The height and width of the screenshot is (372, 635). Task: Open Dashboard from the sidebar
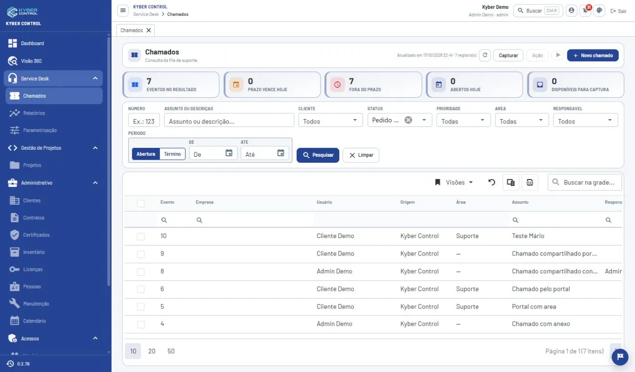click(54, 43)
